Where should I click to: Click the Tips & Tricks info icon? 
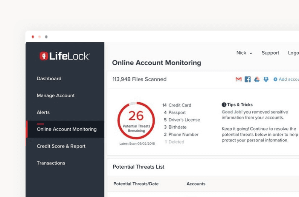(224, 104)
